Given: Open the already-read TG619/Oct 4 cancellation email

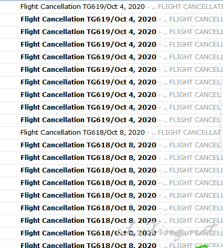Looking at the screenshot, I should tap(111, 7).
